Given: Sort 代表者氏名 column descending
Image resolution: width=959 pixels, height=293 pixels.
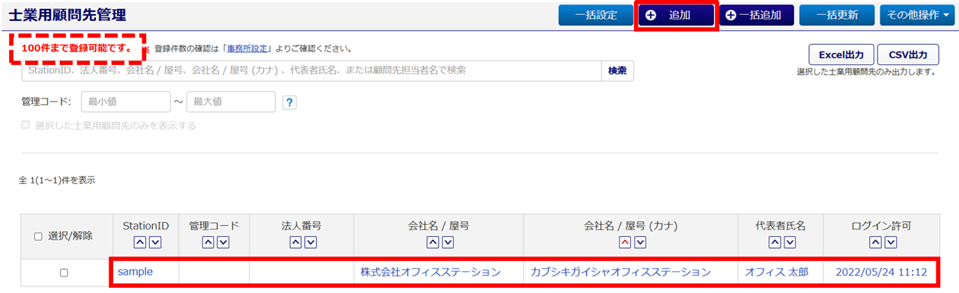Looking at the screenshot, I should pos(790,242).
